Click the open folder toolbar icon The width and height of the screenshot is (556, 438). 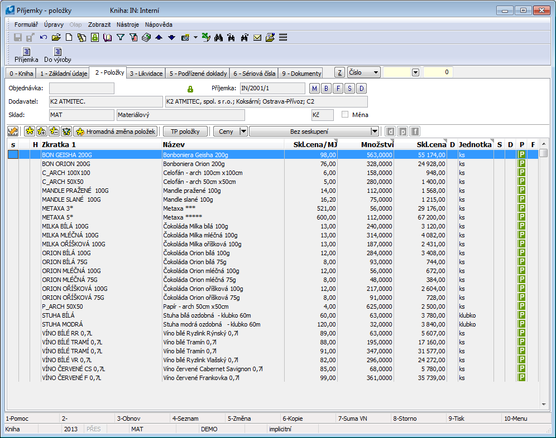pyautogui.click(x=56, y=38)
